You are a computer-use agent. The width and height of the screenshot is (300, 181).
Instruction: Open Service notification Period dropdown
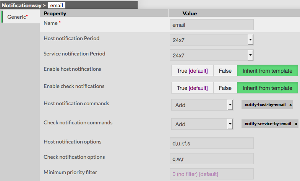coord(250,55)
